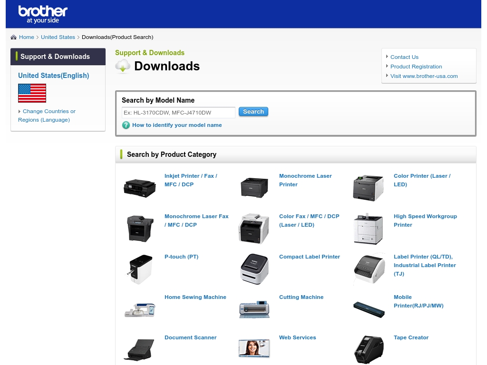Open United States breadcrumb link
The width and height of the screenshot is (487, 365).
58,37
